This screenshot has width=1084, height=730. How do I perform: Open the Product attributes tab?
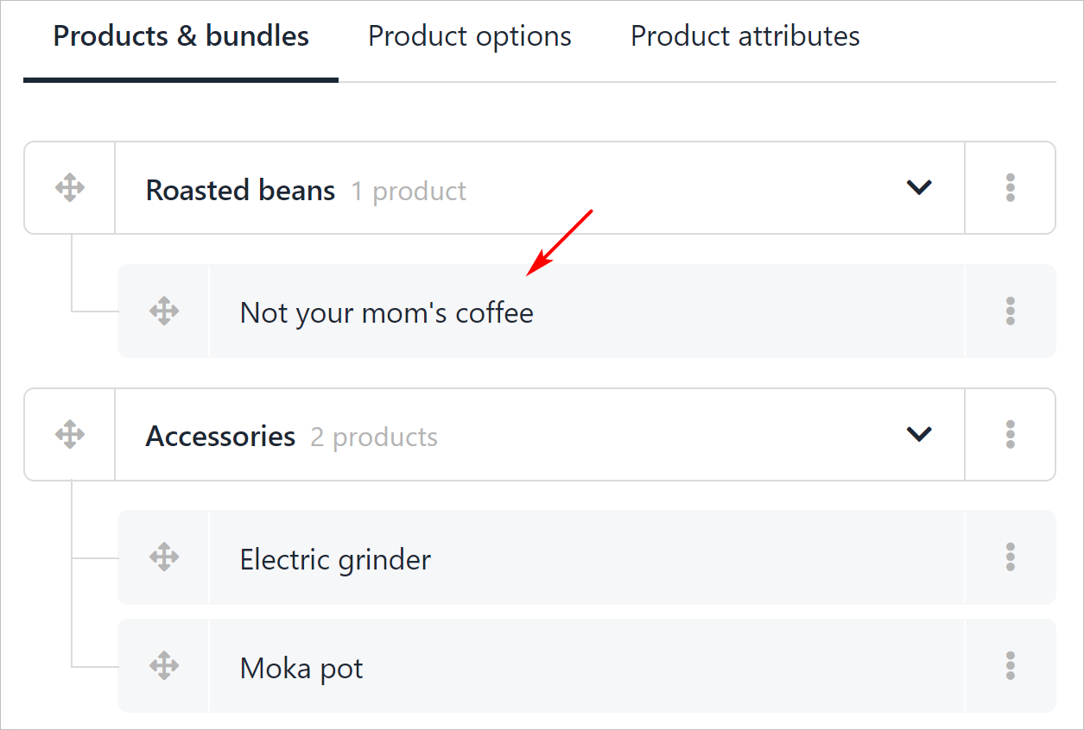coord(745,36)
